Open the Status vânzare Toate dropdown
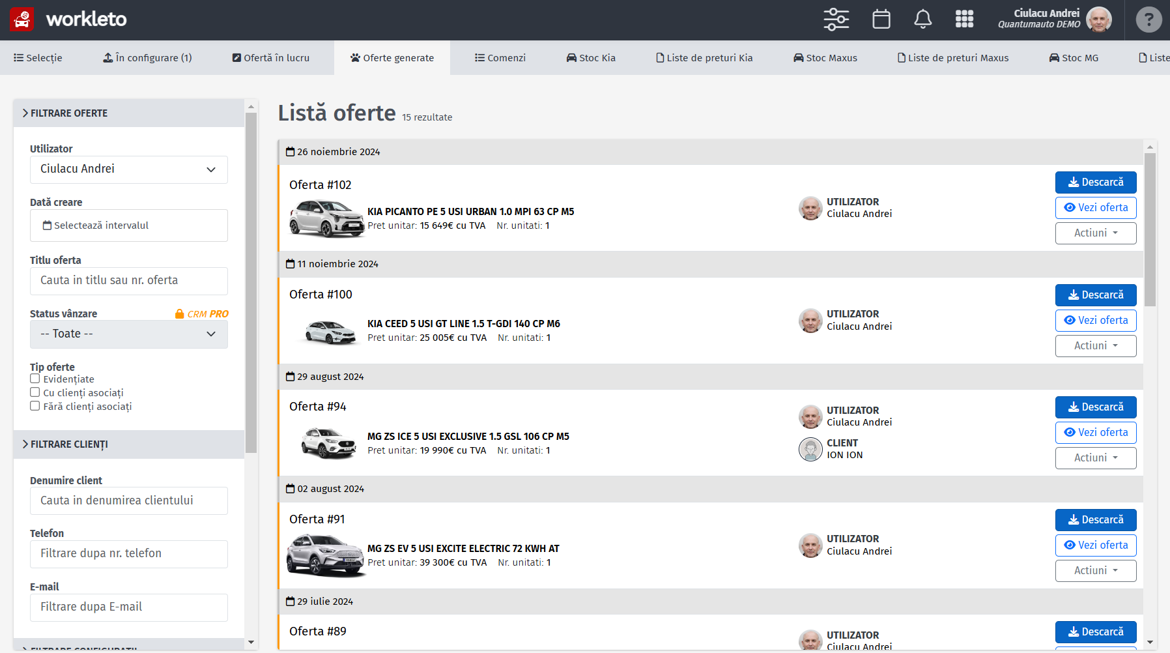1170x653 pixels. tap(129, 334)
